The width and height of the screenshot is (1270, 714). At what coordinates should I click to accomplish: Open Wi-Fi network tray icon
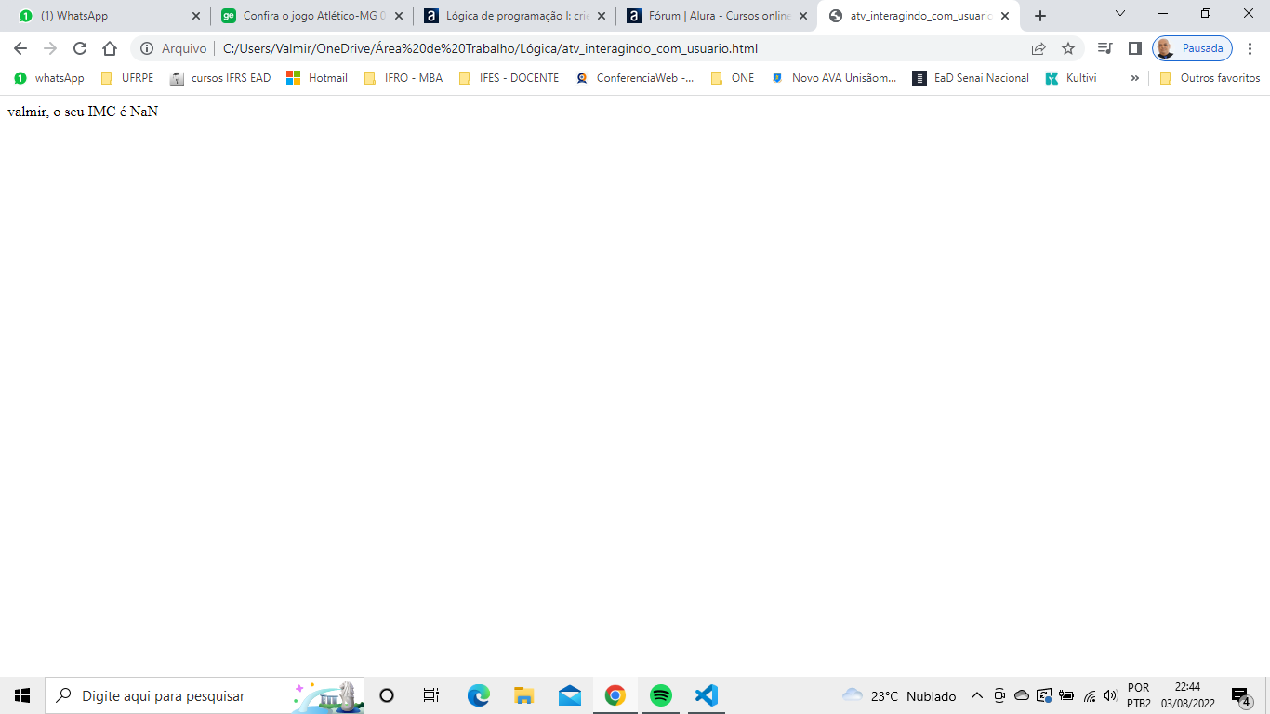[1090, 695]
